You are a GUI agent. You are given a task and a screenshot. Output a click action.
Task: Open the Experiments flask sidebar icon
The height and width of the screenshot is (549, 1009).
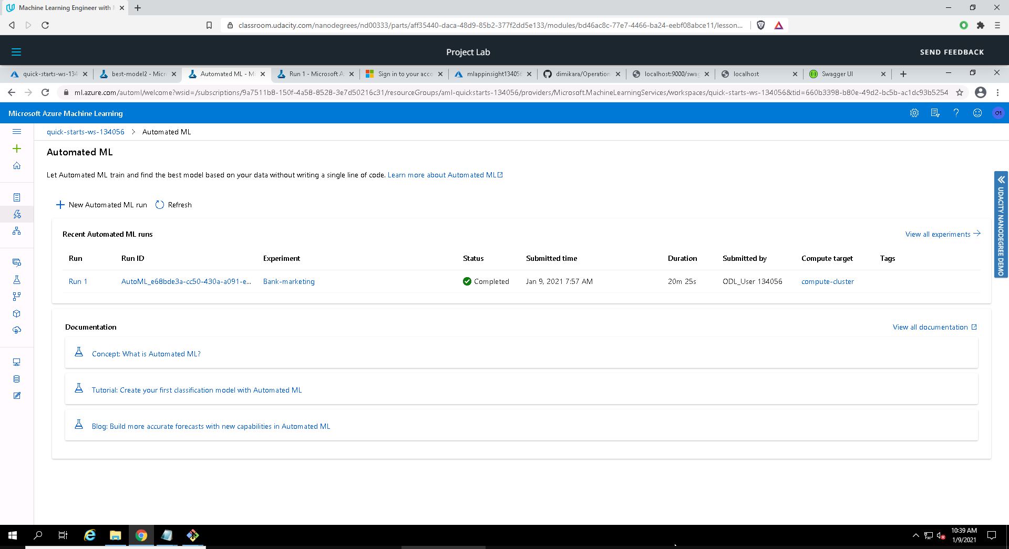pyautogui.click(x=17, y=280)
